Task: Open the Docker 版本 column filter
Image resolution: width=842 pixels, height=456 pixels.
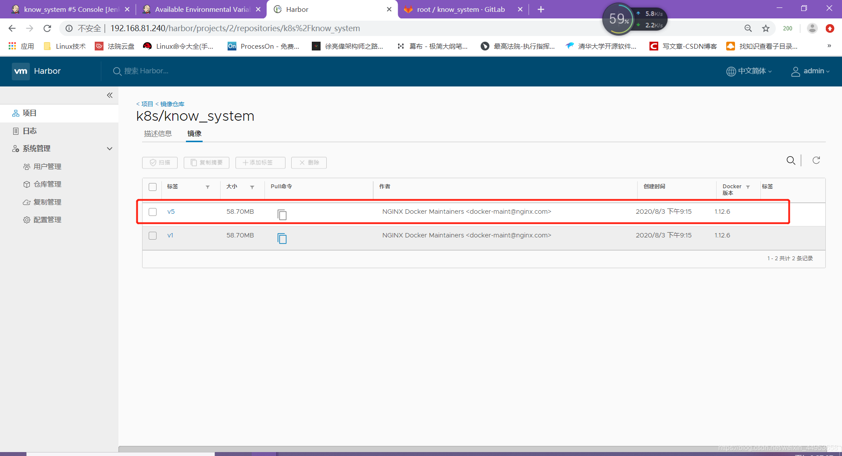Action: [x=748, y=187]
